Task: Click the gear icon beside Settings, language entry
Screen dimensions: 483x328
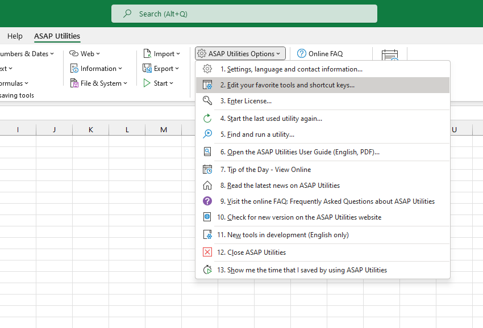Action: tap(207, 69)
